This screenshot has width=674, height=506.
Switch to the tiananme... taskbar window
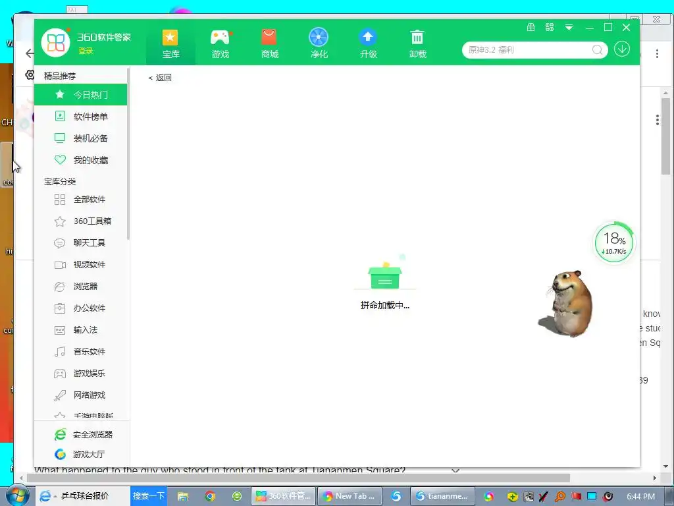(x=442, y=496)
